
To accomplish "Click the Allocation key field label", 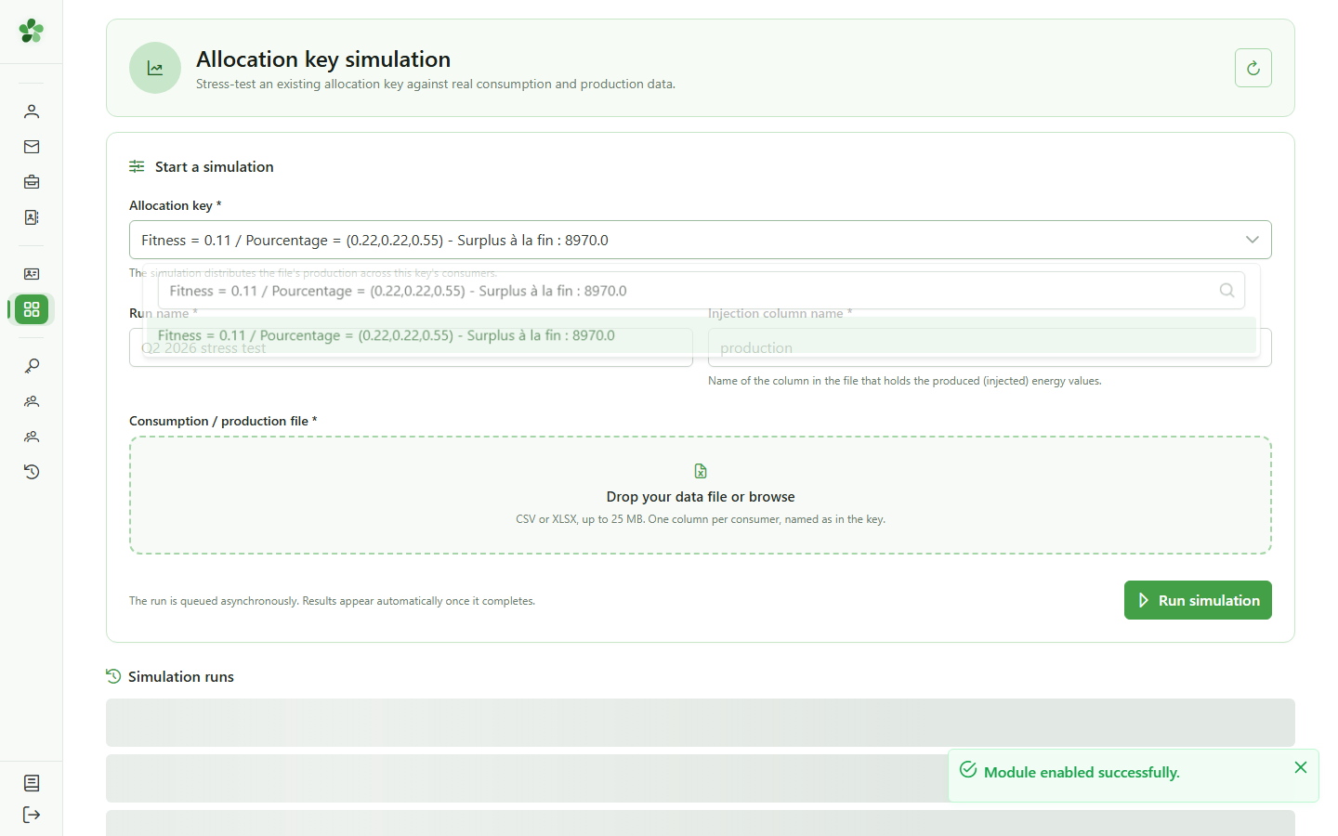I will pos(175,205).
